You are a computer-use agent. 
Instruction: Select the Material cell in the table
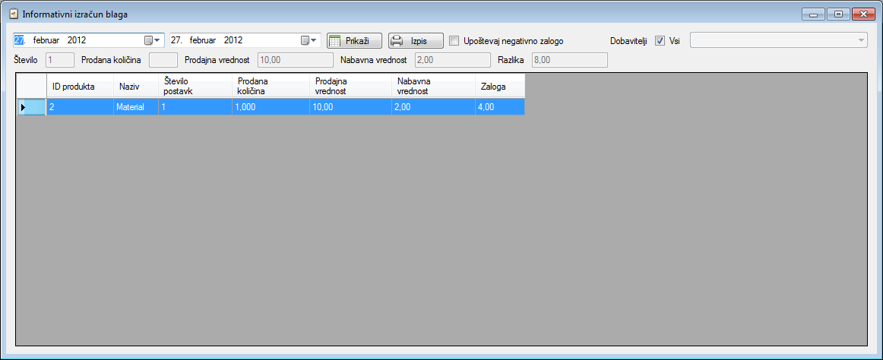tap(135, 107)
